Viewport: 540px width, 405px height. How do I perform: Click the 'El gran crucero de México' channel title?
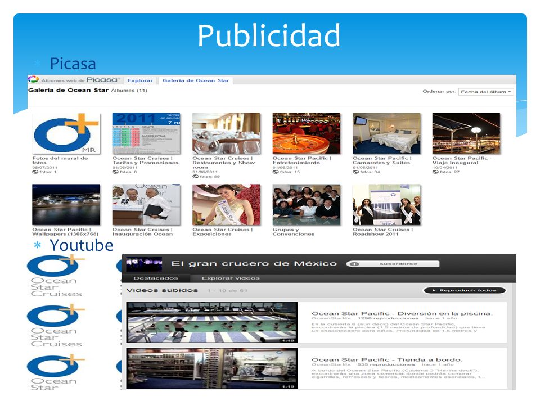pos(254,264)
